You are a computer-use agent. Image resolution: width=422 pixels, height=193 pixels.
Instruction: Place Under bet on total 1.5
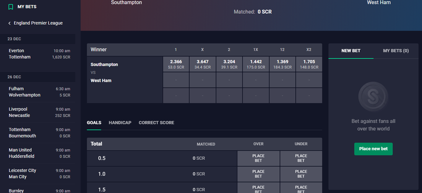(x=301, y=188)
